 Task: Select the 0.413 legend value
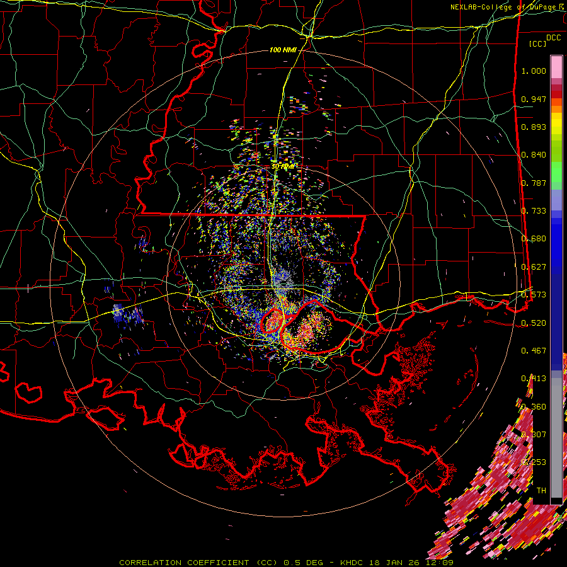coord(534,379)
